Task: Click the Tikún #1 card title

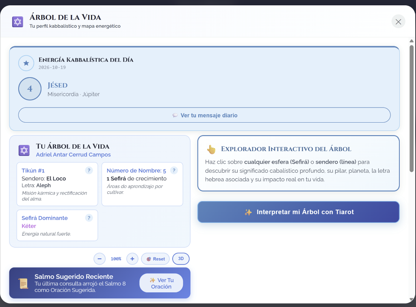Action: coord(33,171)
